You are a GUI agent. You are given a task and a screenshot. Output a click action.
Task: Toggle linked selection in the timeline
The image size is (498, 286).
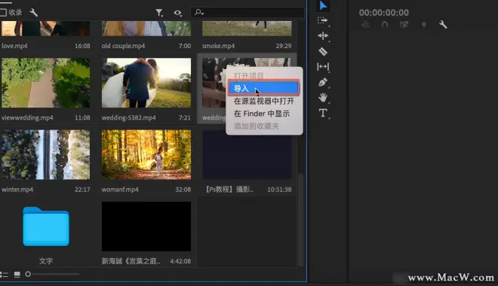click(404, 25)
